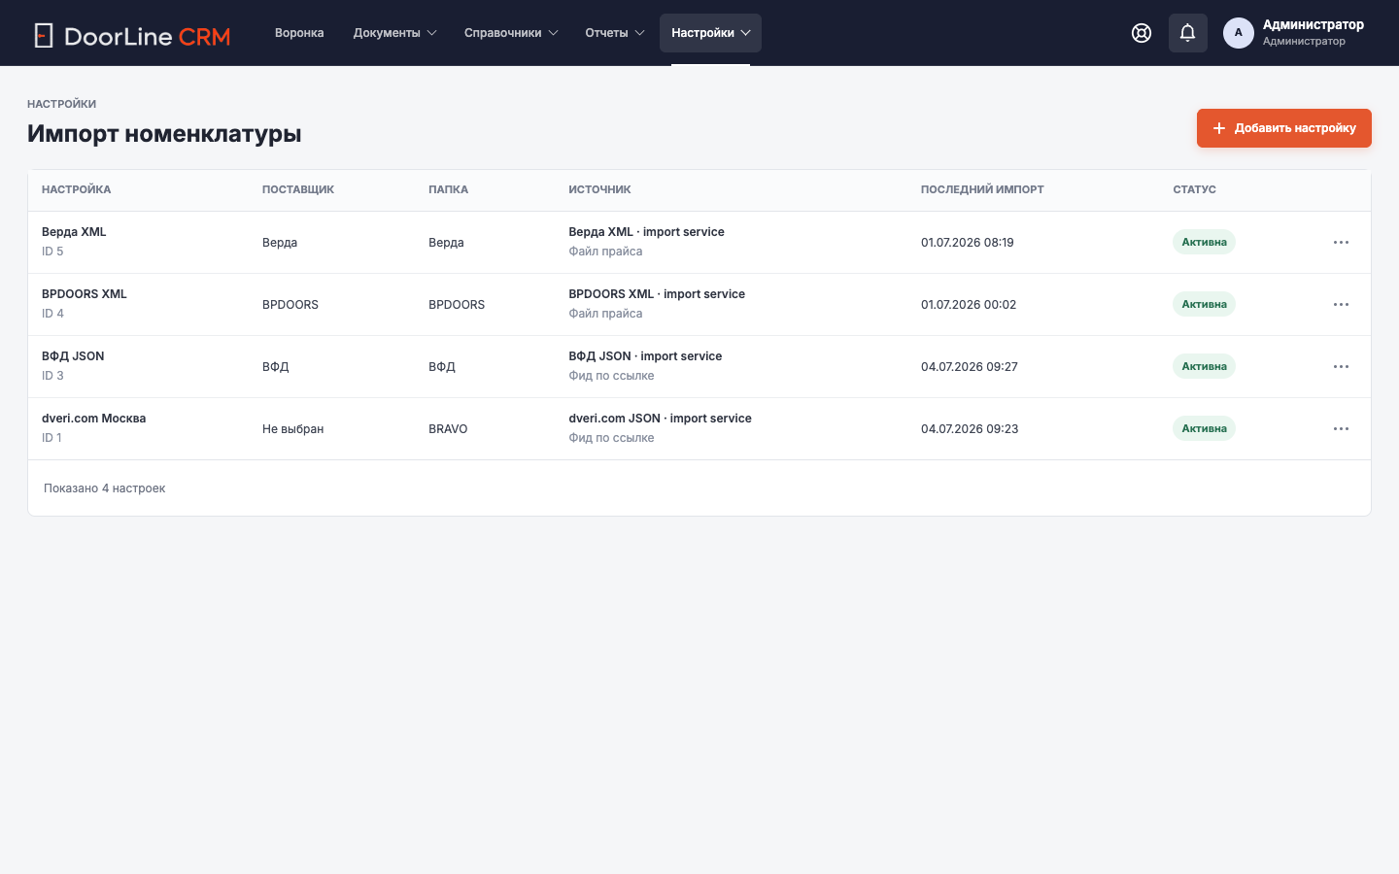Open the three-dot menu for Верда XML
This screenshot has width=1399, height=874.
[x=1341, y=243]
